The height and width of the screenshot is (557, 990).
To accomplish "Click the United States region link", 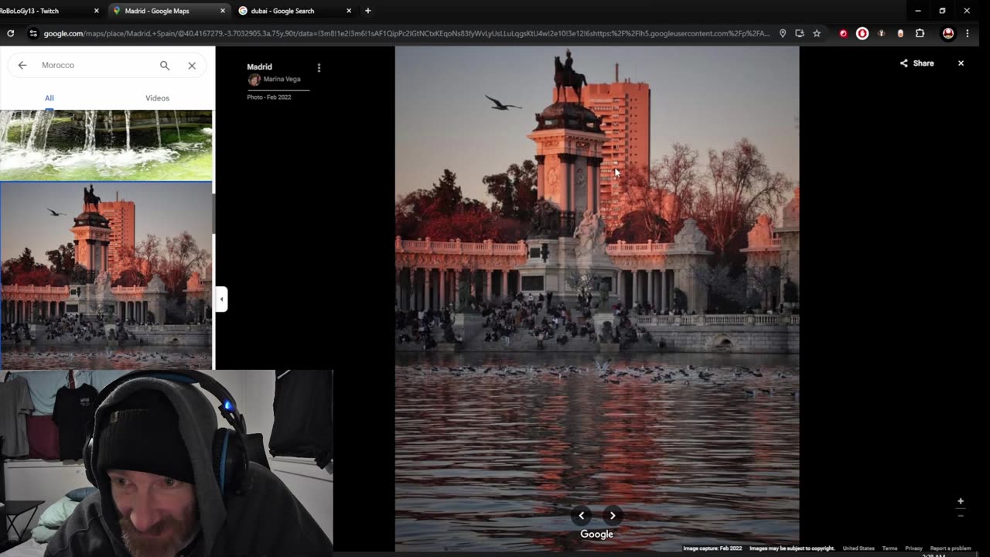I will [x=859, y=548].
